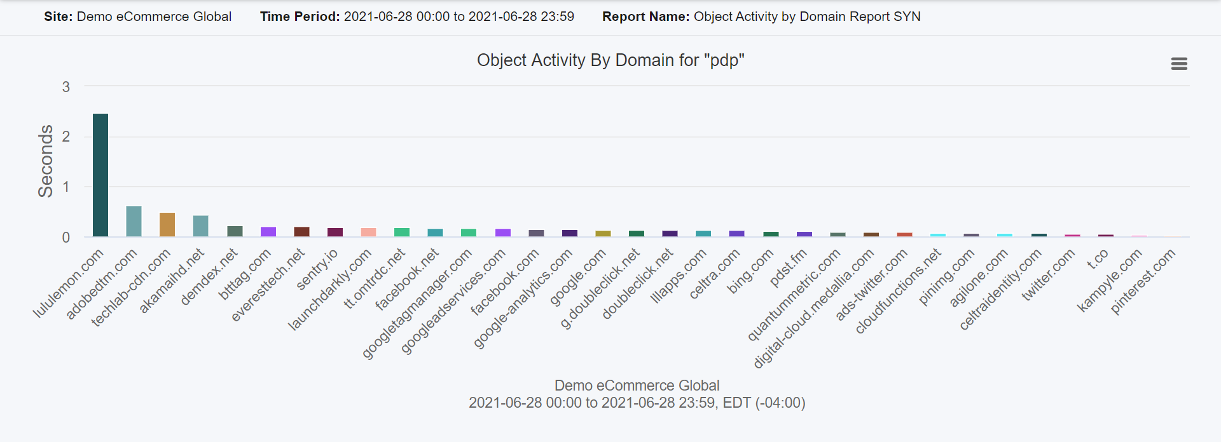Click the sentry.io bar
The height and width of the screenshot is (442, 1221).
click(x=335, y=232)
